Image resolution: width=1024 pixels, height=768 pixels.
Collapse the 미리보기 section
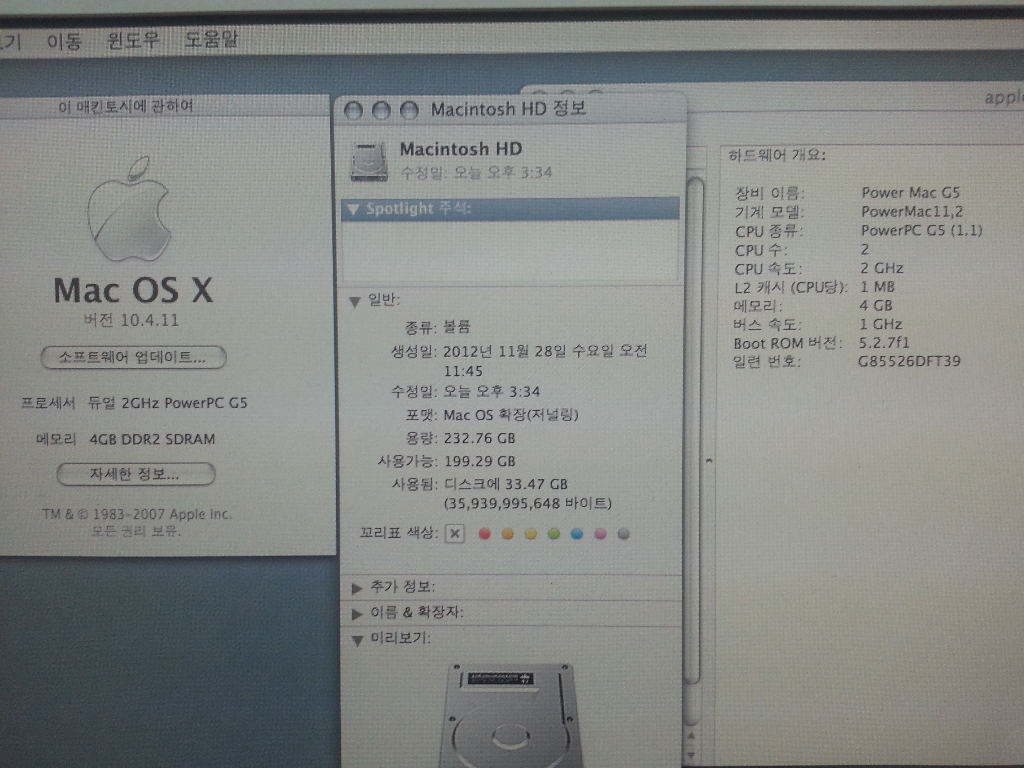(357, 640)
